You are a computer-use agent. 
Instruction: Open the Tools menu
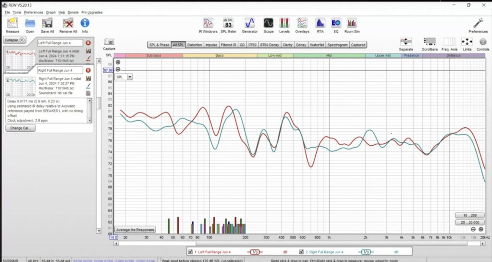17,12
